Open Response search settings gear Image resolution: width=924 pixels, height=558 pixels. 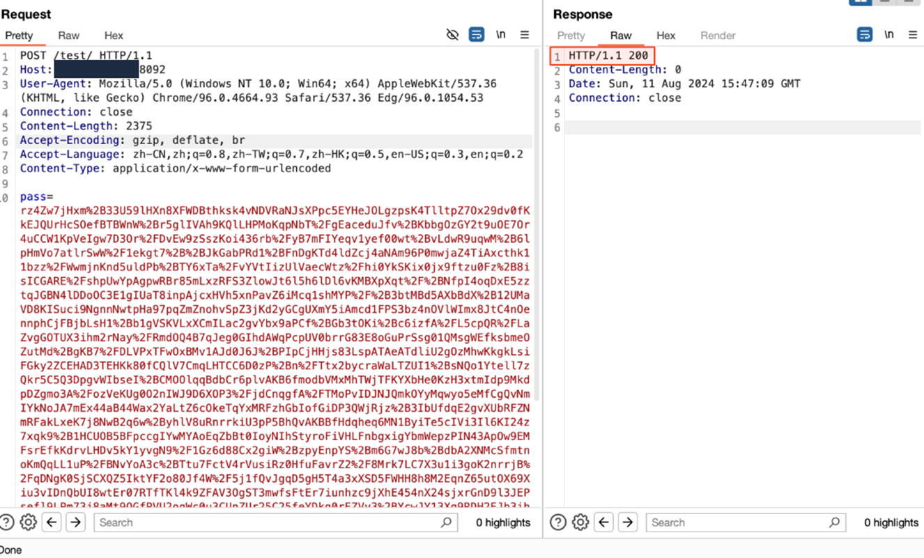click(580, 522)
